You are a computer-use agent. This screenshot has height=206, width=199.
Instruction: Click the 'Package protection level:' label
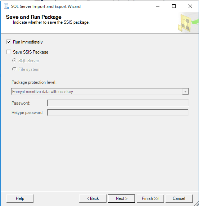pos(34,82)
